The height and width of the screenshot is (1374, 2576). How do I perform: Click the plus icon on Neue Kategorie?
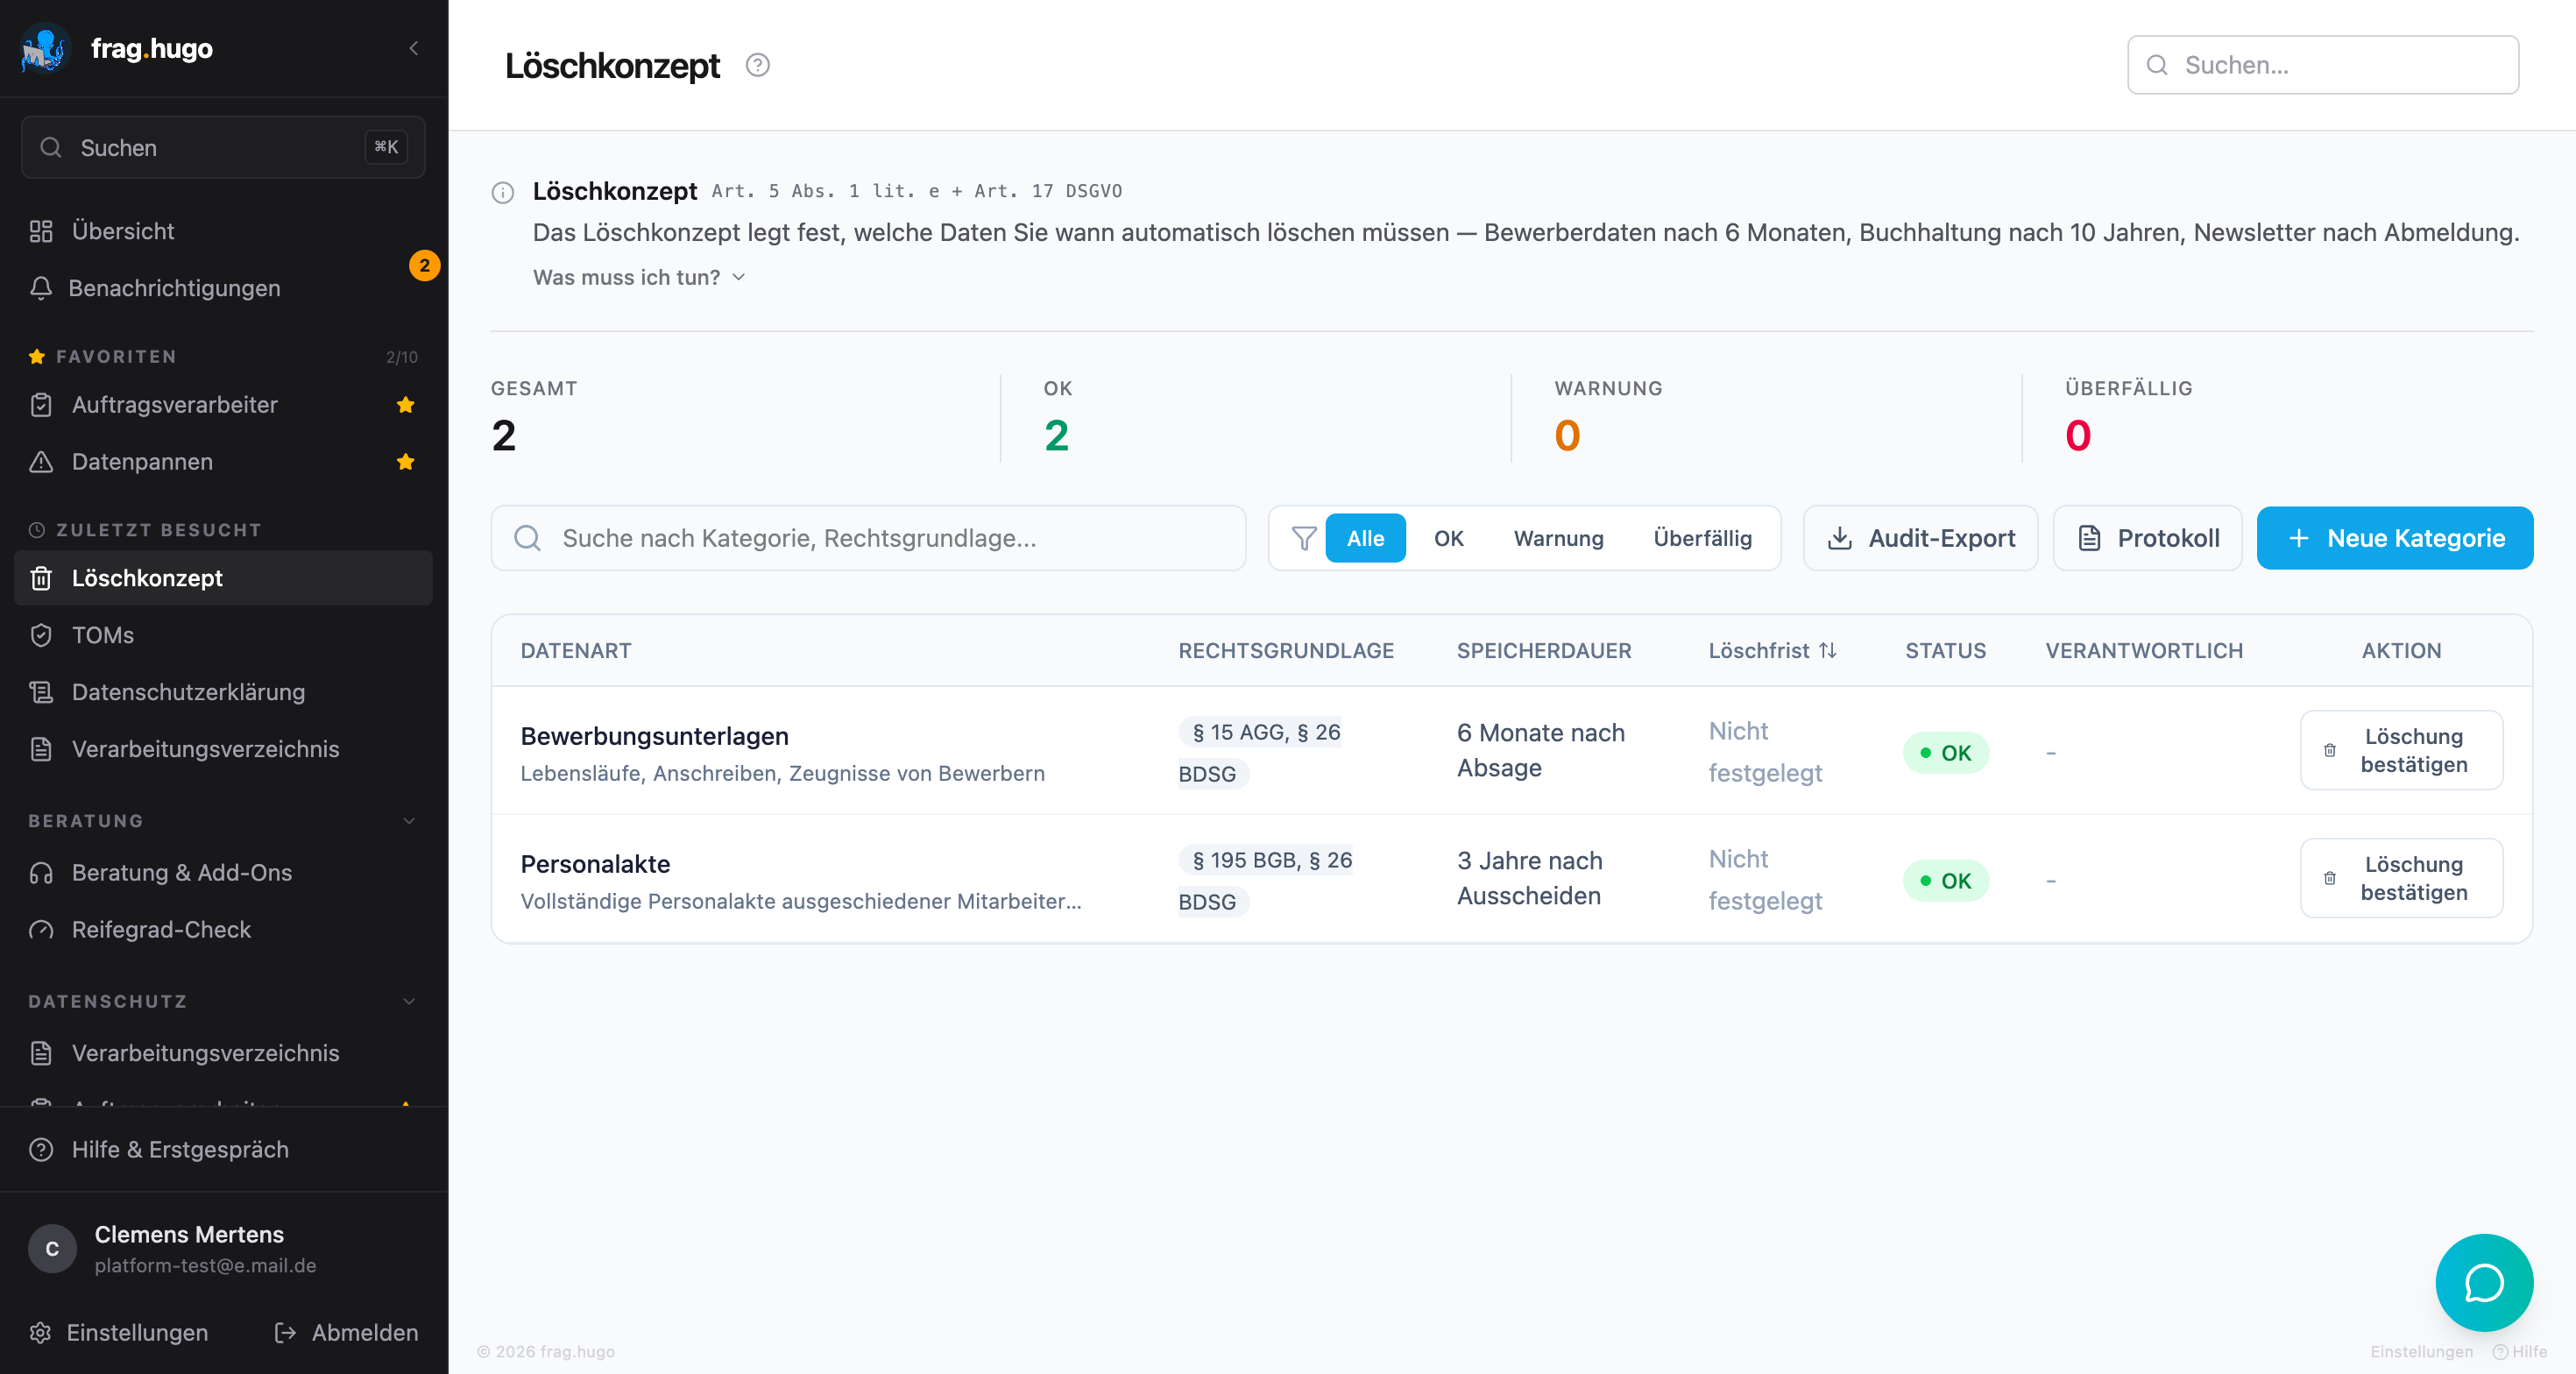point(2298,538)
